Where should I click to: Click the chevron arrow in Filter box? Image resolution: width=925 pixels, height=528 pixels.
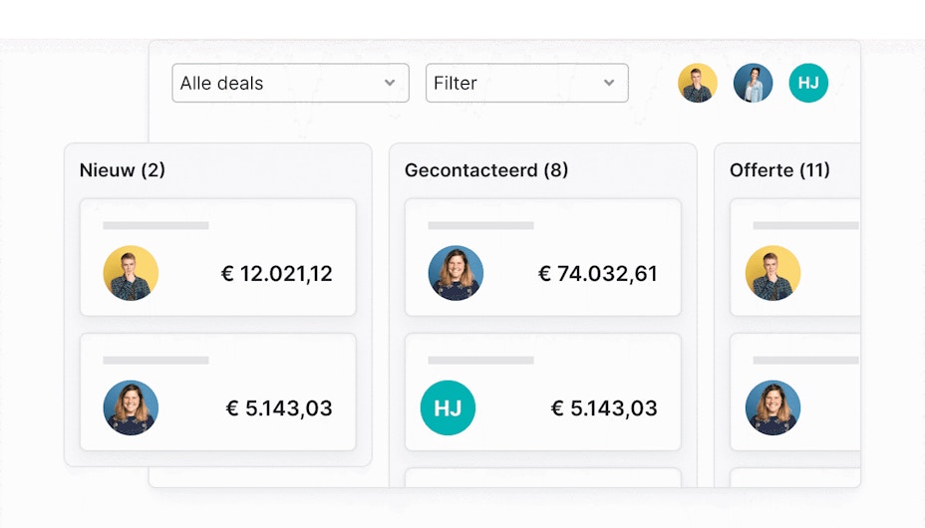click(x=609, y=83)
